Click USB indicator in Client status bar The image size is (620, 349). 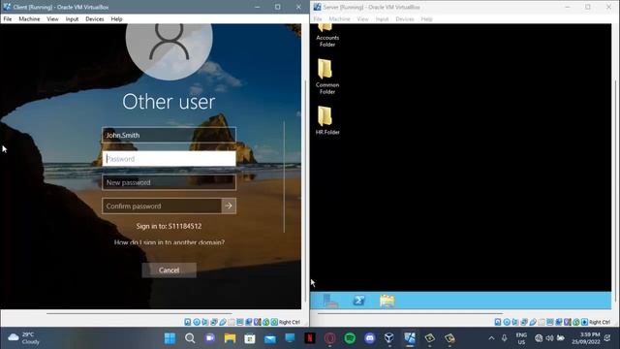point(223,322)
